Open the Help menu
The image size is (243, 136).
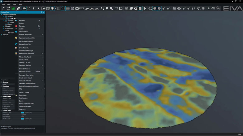point(20,5)
